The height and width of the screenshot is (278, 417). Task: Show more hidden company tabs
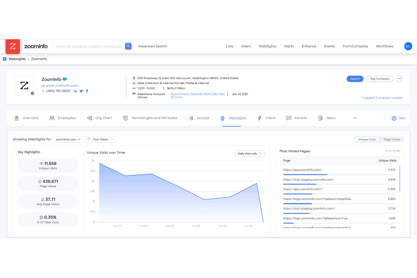pyautogui.click(x=355, y=118)
